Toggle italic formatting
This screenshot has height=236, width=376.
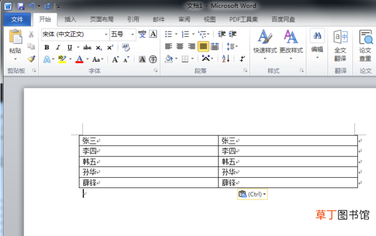click(58, 47)
